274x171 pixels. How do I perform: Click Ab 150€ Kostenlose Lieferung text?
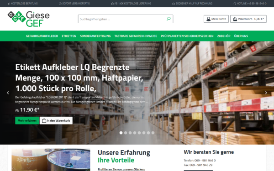(132, 4)
